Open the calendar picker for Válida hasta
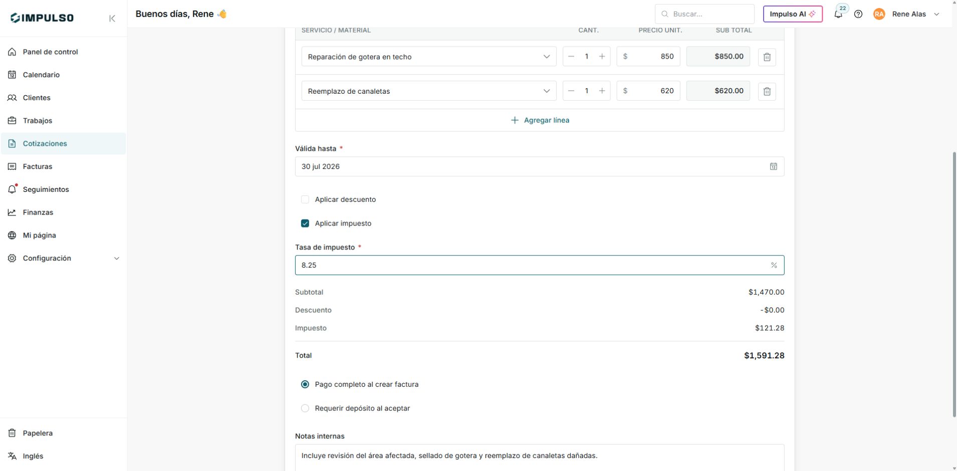 click(x=773, y=166)
